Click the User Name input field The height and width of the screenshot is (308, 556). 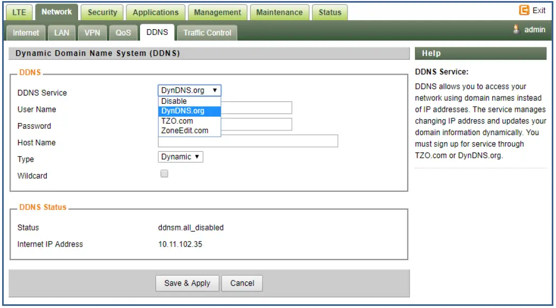tap(256, 108)
